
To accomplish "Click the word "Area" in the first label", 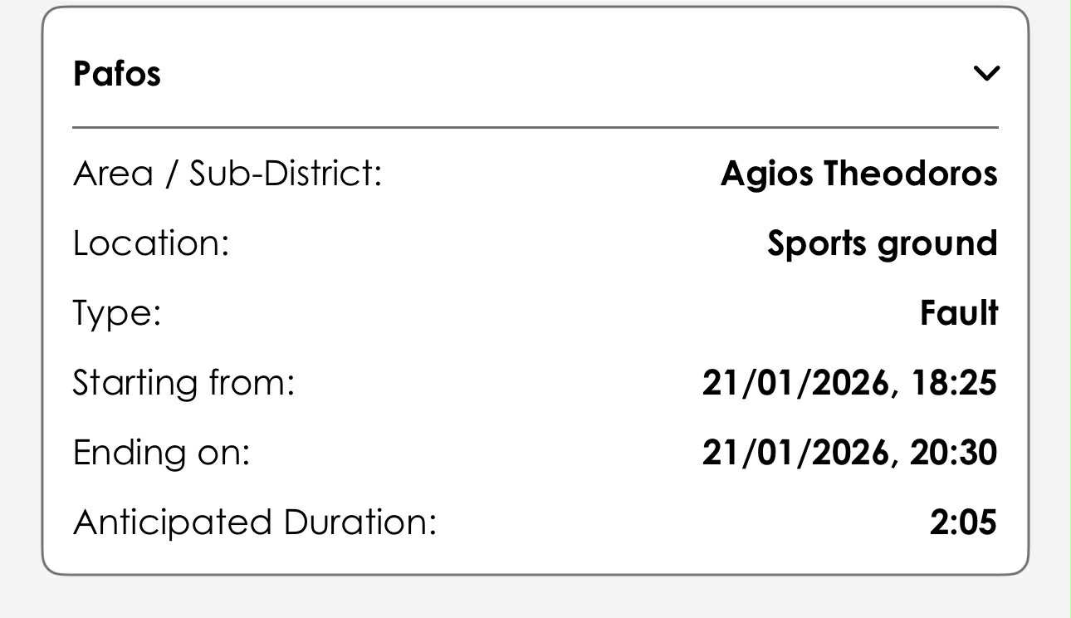I will [113, 174].
